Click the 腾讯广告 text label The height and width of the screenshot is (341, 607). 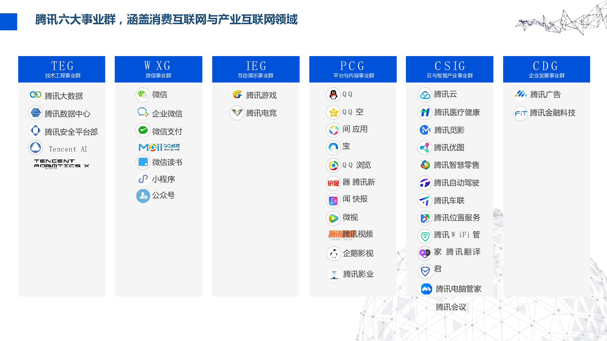click(546, 95)
